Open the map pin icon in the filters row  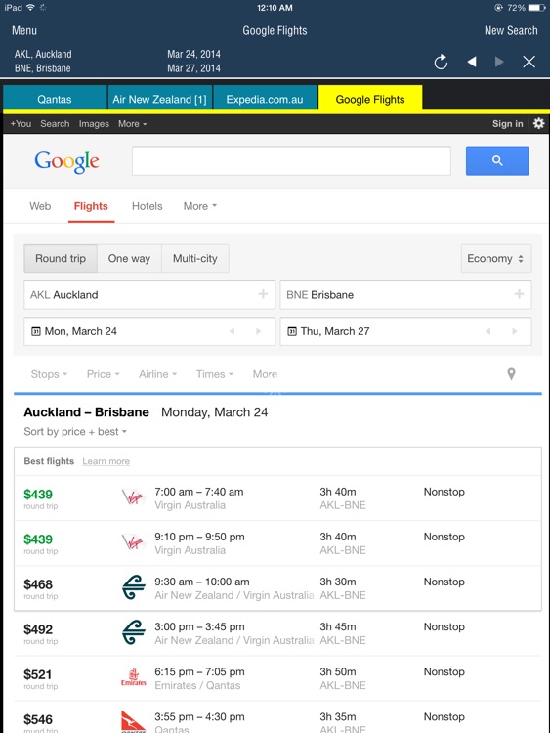pyautogui.click(x=511, y=374)
